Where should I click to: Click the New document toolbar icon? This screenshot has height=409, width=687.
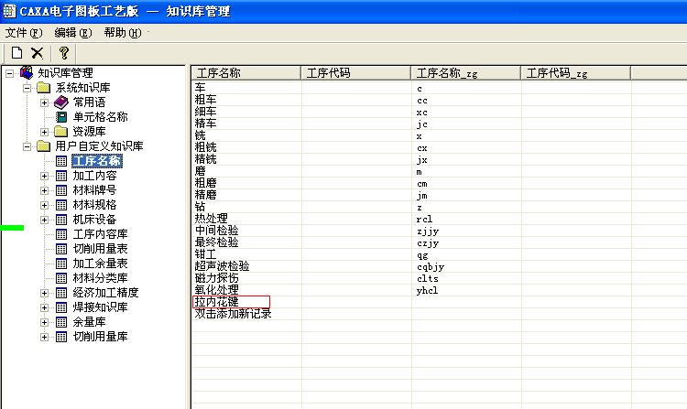[x=16, y=53]
